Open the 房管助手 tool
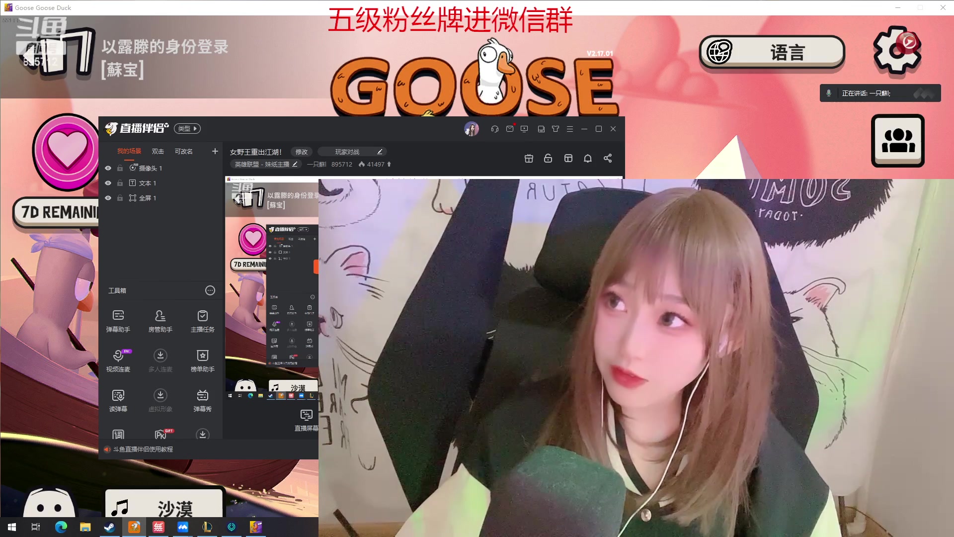954x537 pixels. pyautogui.click(x=160, y=321)
